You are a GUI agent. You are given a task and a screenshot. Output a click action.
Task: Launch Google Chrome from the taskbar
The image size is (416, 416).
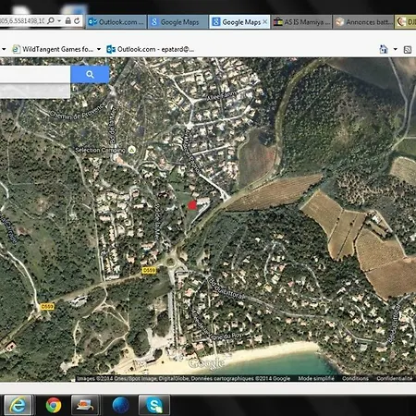click(54, 405)
